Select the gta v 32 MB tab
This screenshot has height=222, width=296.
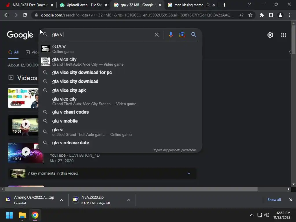coord(137,5)
